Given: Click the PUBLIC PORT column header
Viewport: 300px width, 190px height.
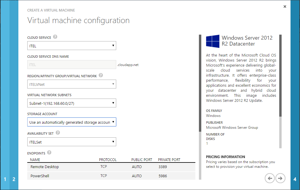Looking at the screenshot, I should pos(142,160).
